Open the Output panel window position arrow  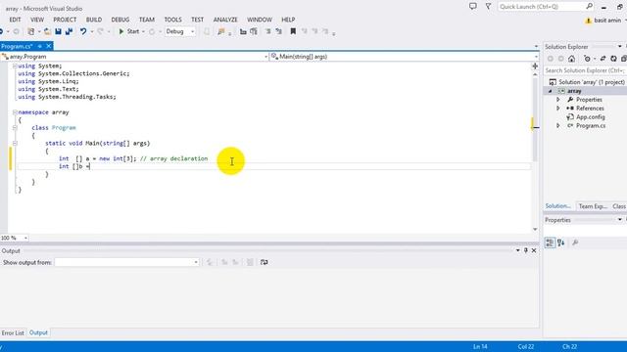[x=518, y=250]
